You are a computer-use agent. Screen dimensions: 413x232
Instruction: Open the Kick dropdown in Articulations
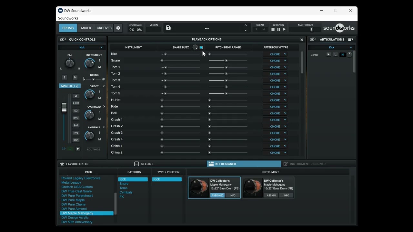coord(331,47)
